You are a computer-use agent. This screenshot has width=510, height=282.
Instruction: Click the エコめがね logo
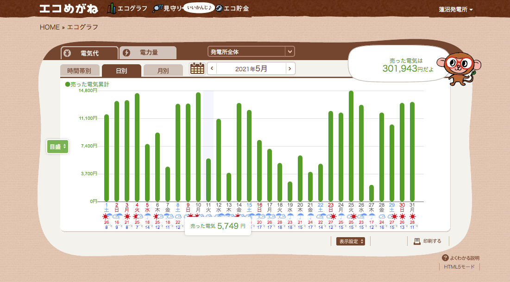point(69,9)
